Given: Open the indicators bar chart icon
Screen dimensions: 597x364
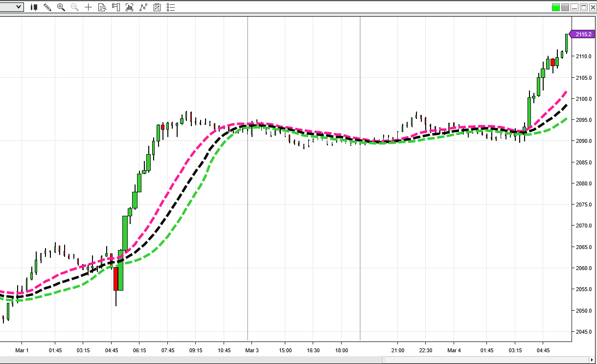Looking at the screenshot, I should coord(130,7).
